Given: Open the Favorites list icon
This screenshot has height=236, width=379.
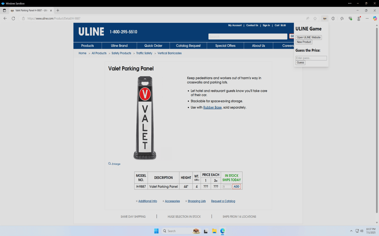Looking at the screenshot, I should 342,18.
